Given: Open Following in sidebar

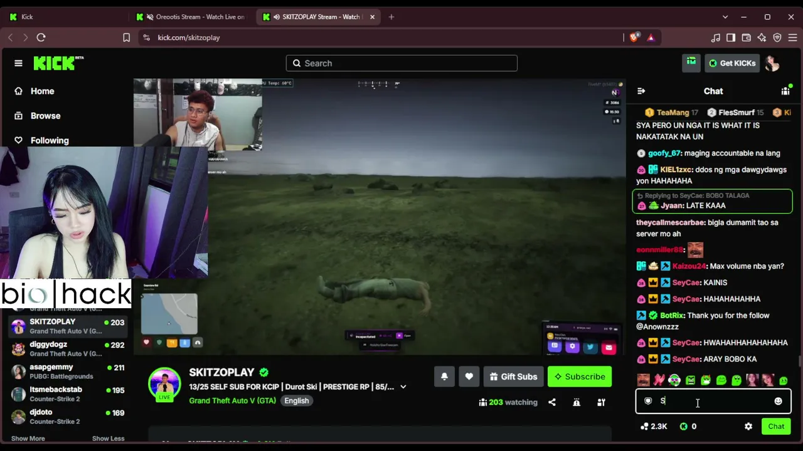Looking at the screenshot, I should 50,140.
